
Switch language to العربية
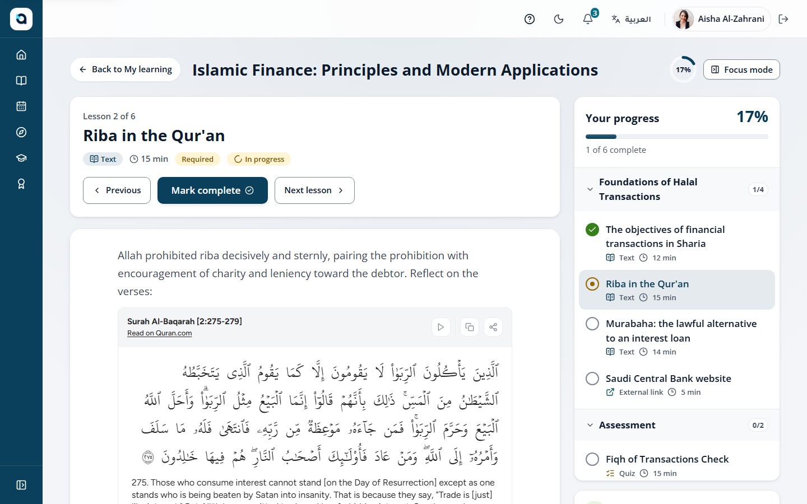(x=631, y=19)
